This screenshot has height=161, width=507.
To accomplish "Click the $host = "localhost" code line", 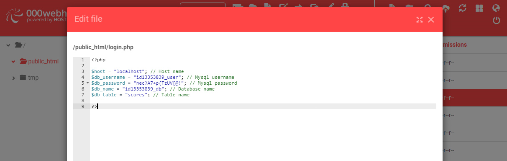I will click(x=137, y=71).
